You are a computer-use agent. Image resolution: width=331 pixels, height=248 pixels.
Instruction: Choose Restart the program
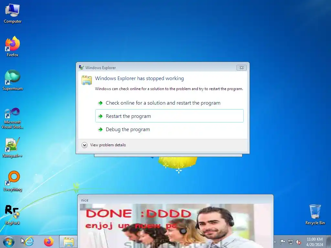[x=169, y=116]
